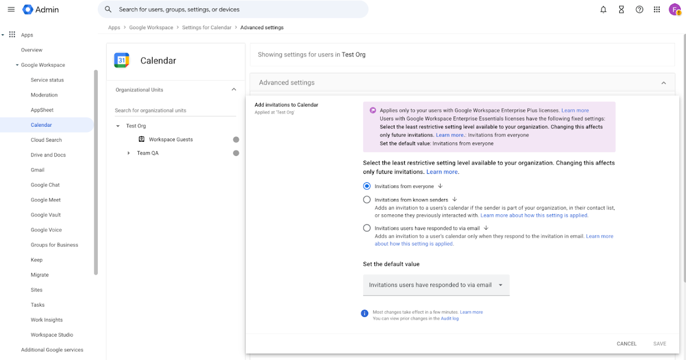Open Cloud Search in sidebar
686x360 pixels.
coord(46,140)
